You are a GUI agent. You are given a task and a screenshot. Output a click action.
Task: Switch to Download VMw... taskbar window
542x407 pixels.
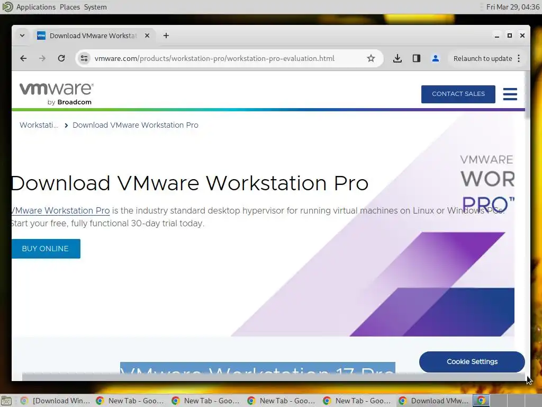tap(434, 401)
